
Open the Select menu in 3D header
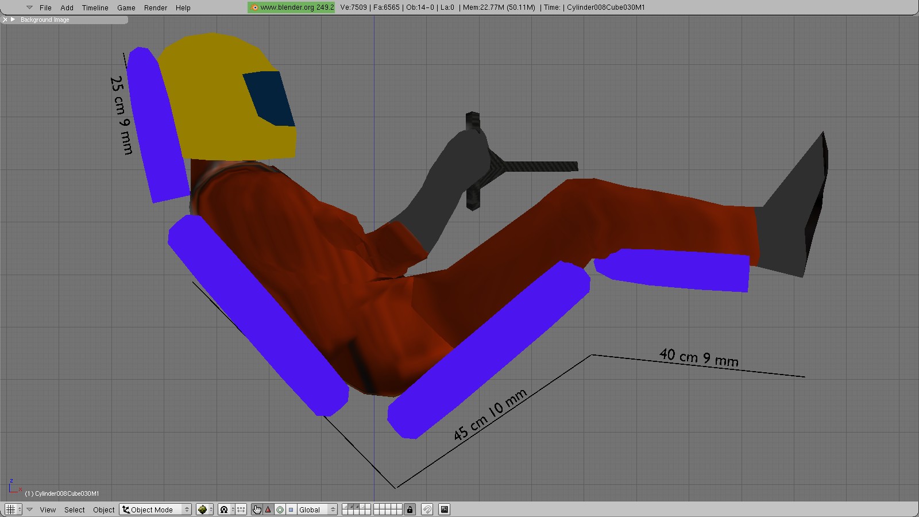tap(74, 510)
